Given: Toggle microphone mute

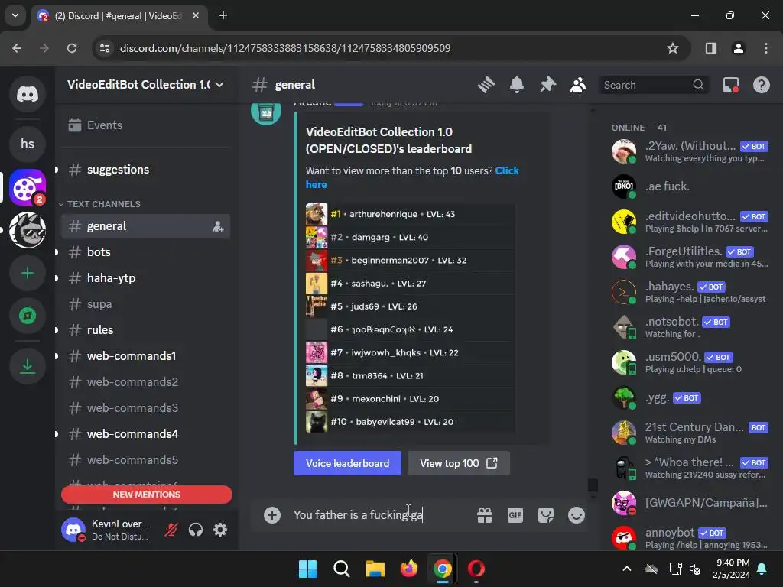Looking at the screenshot, I should pyautogui.click(x=171, y=530).
